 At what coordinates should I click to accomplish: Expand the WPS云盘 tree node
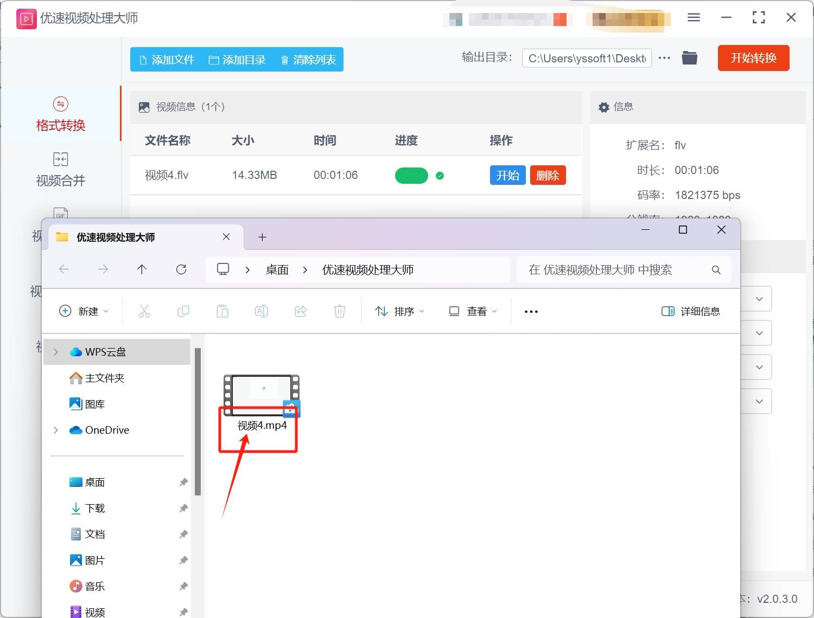[56, 352]
